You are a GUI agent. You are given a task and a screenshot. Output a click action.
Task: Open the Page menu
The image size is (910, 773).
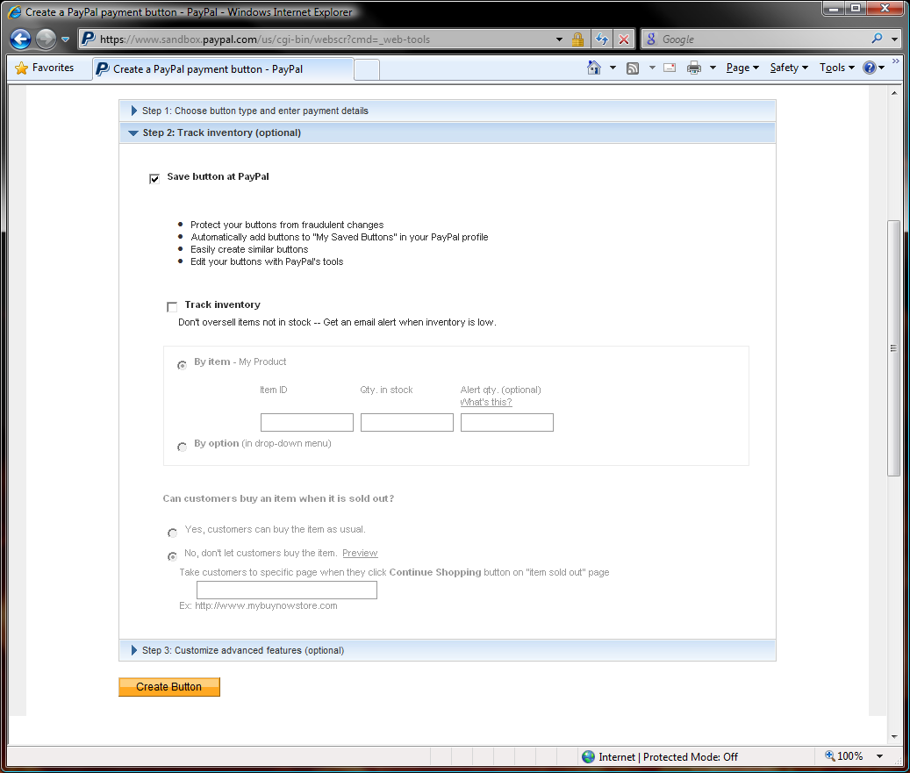[x=742, y=68]
